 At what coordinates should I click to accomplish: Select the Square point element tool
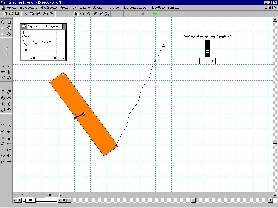[x=9, y=66]
